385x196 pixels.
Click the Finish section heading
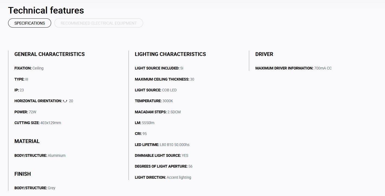pyautogui.click(x=23, y=174)
